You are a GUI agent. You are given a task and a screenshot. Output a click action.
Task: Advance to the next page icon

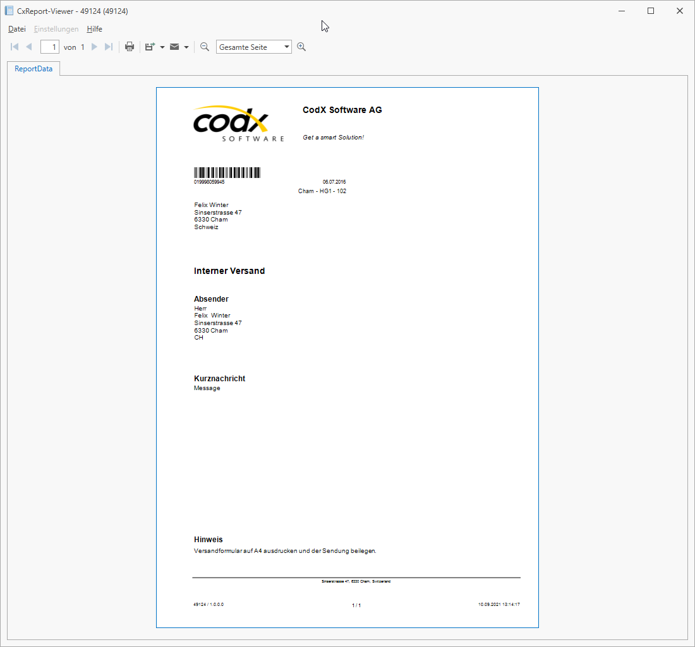94,46
